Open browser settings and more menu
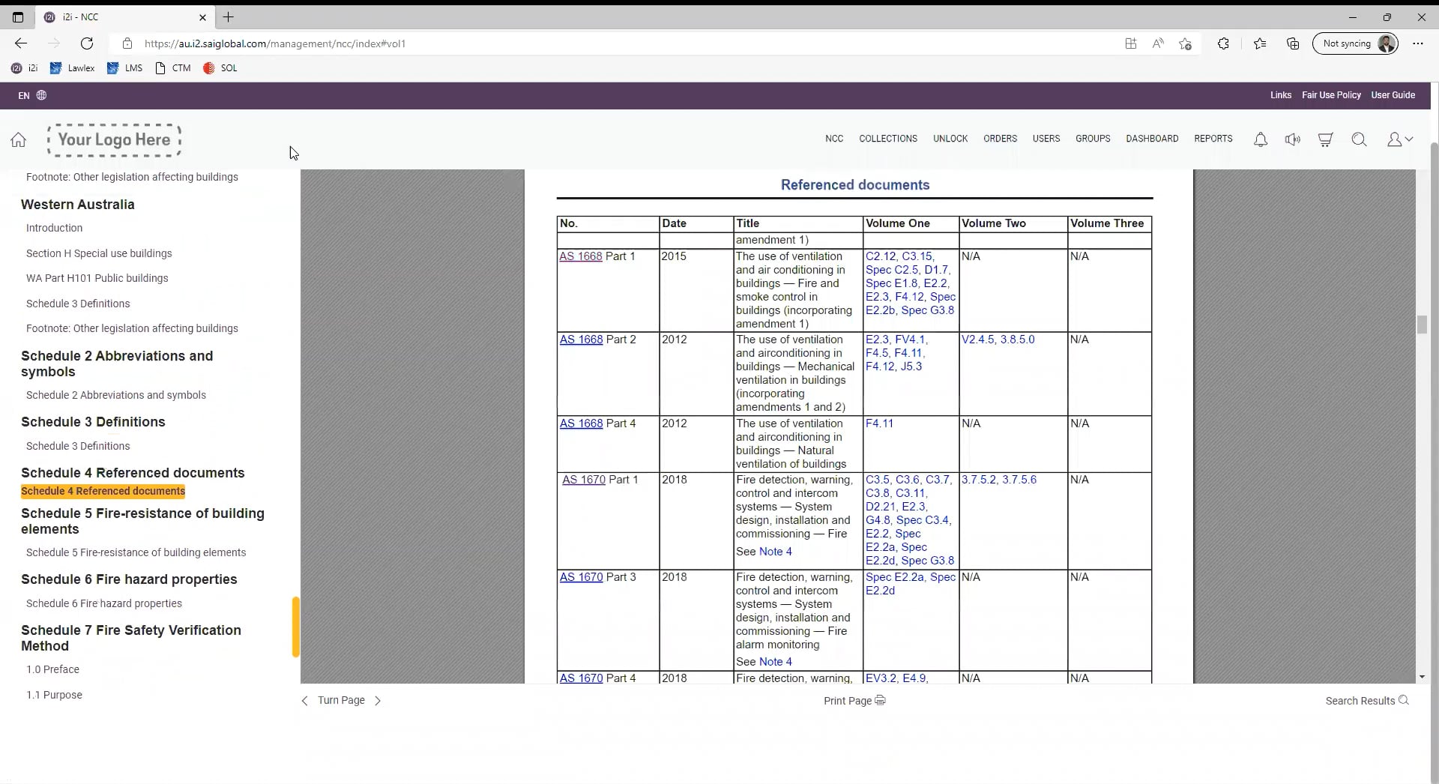The width and height of the screenshot is (1439, 784). [x=1417, y=43]
